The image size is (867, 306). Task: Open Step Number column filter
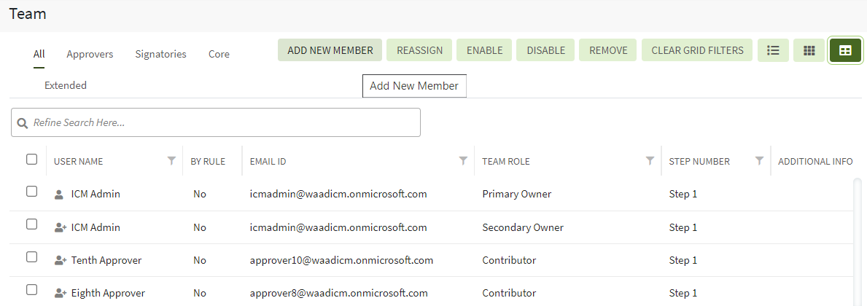pos(759,161)
